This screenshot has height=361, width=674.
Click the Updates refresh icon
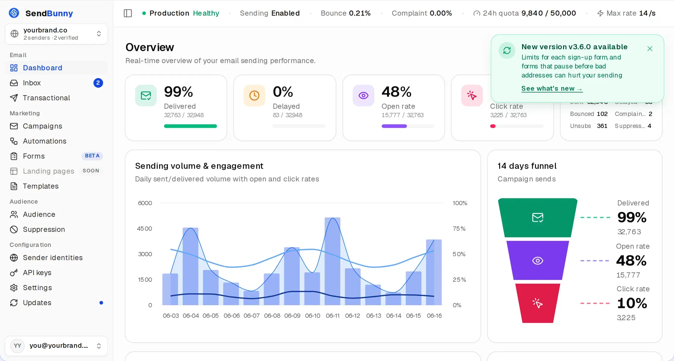14,303
